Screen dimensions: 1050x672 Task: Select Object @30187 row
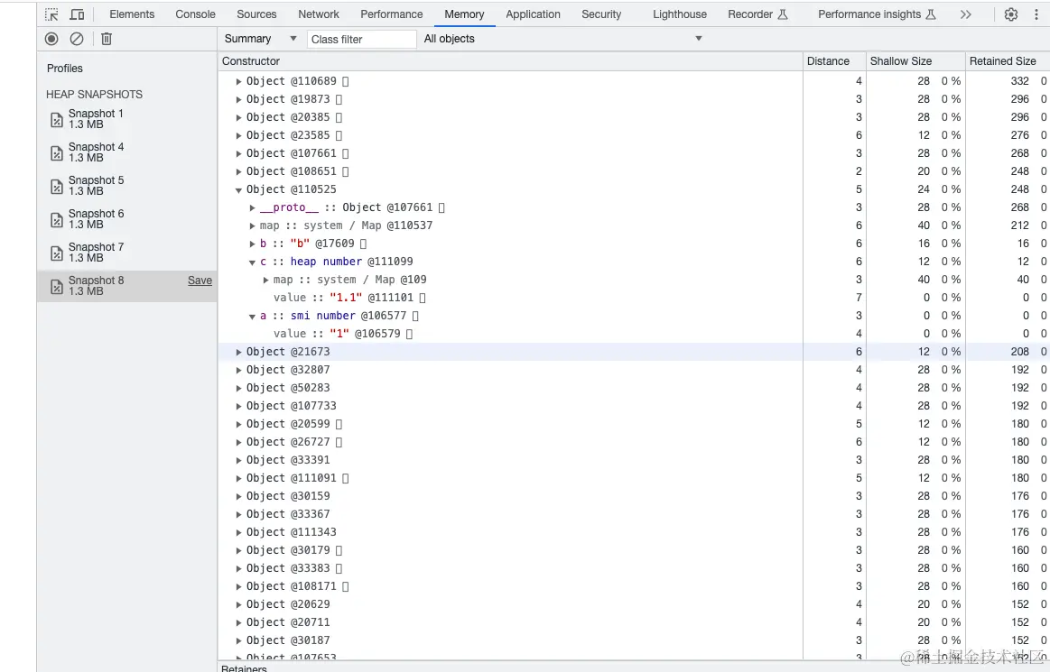coord(634,640)
